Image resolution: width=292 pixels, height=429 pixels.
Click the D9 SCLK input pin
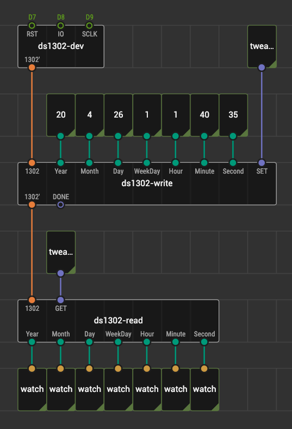[89, 26]
